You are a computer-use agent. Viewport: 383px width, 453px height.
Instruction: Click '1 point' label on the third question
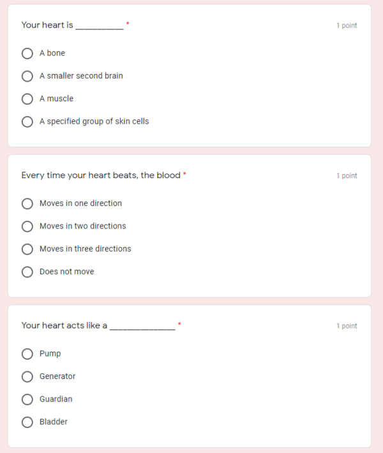click(347, 326)
